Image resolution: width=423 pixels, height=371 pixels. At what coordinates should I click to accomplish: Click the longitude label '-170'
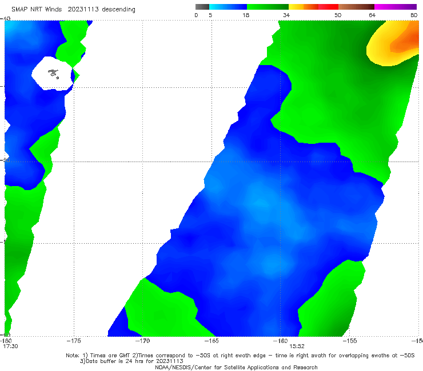click(x=142, y=341)
